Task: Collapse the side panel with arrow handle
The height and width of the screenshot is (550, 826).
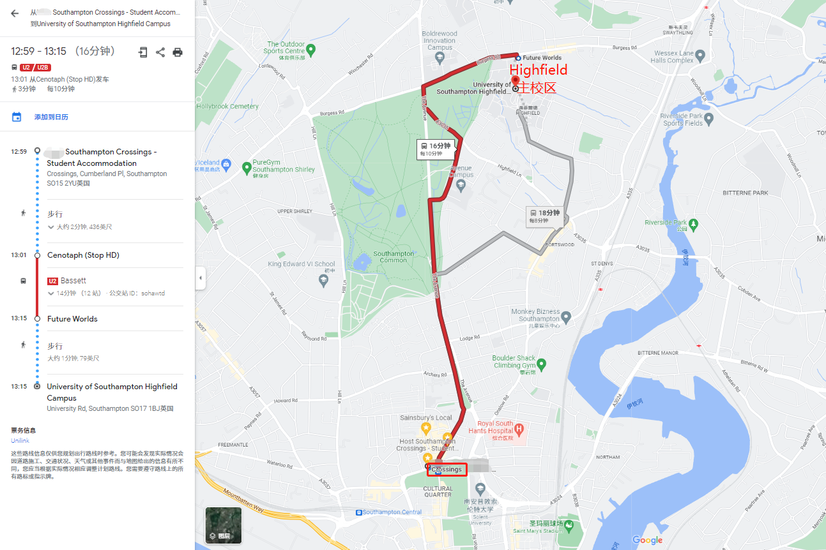Action: pos(200,278)
